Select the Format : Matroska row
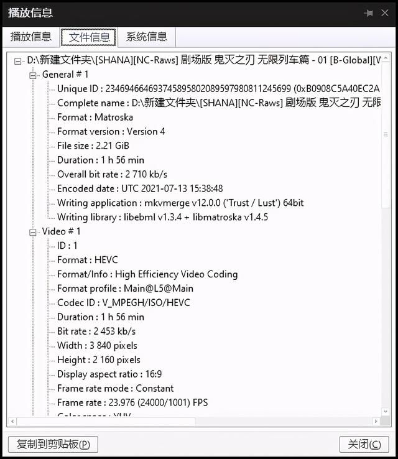The width and height of the screenshot is (398, 459). click(x=95, y=118)
